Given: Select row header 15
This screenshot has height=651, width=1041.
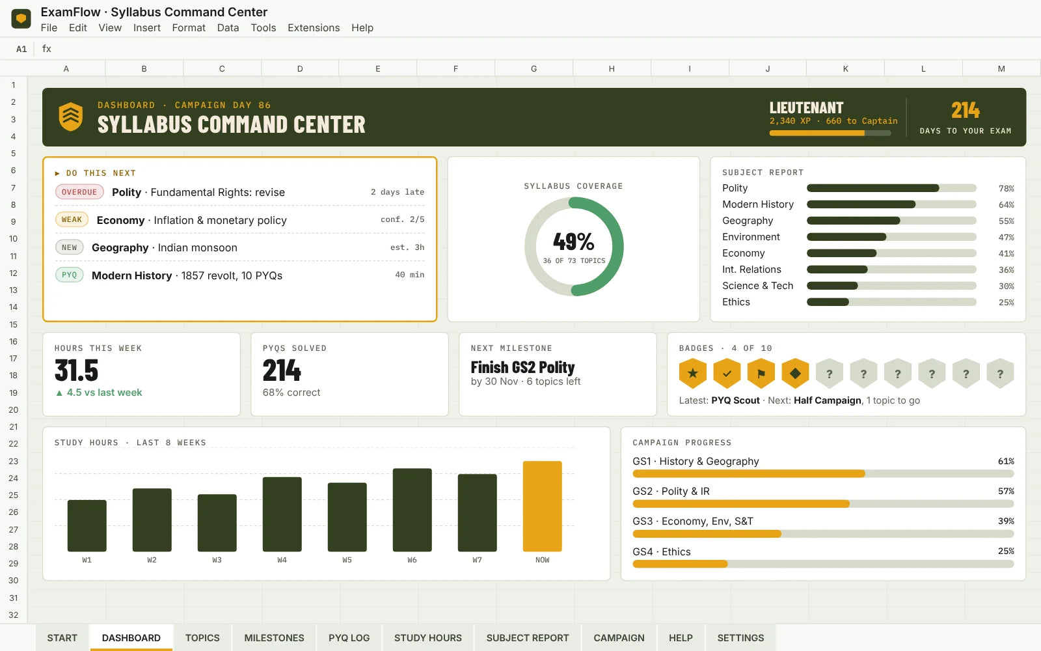Looking at the screenshot, I should click(13, 324).
